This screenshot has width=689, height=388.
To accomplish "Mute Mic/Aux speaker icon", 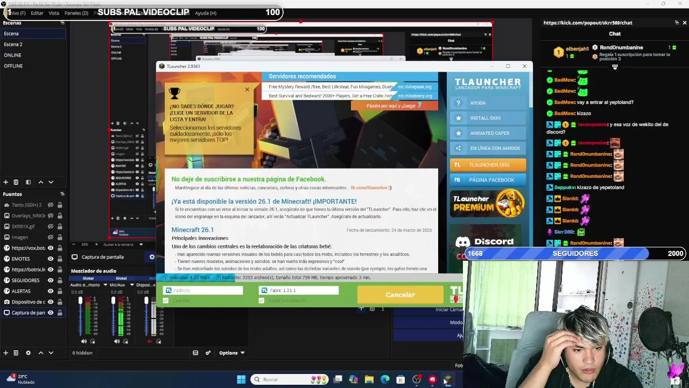I will [x=117, y=341].
